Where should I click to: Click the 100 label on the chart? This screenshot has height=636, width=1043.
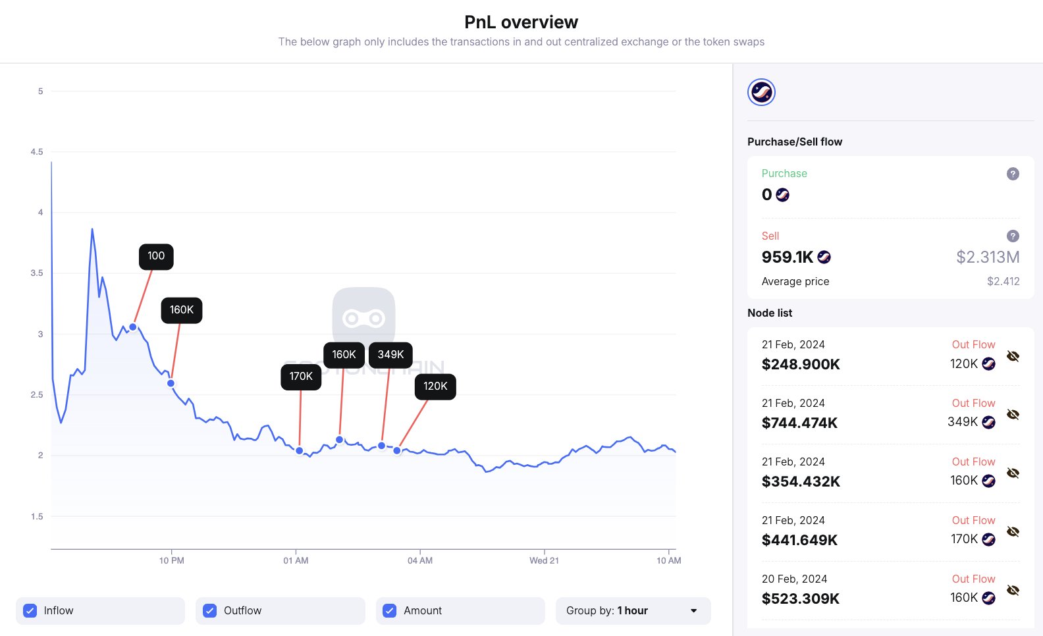point(156,256)
